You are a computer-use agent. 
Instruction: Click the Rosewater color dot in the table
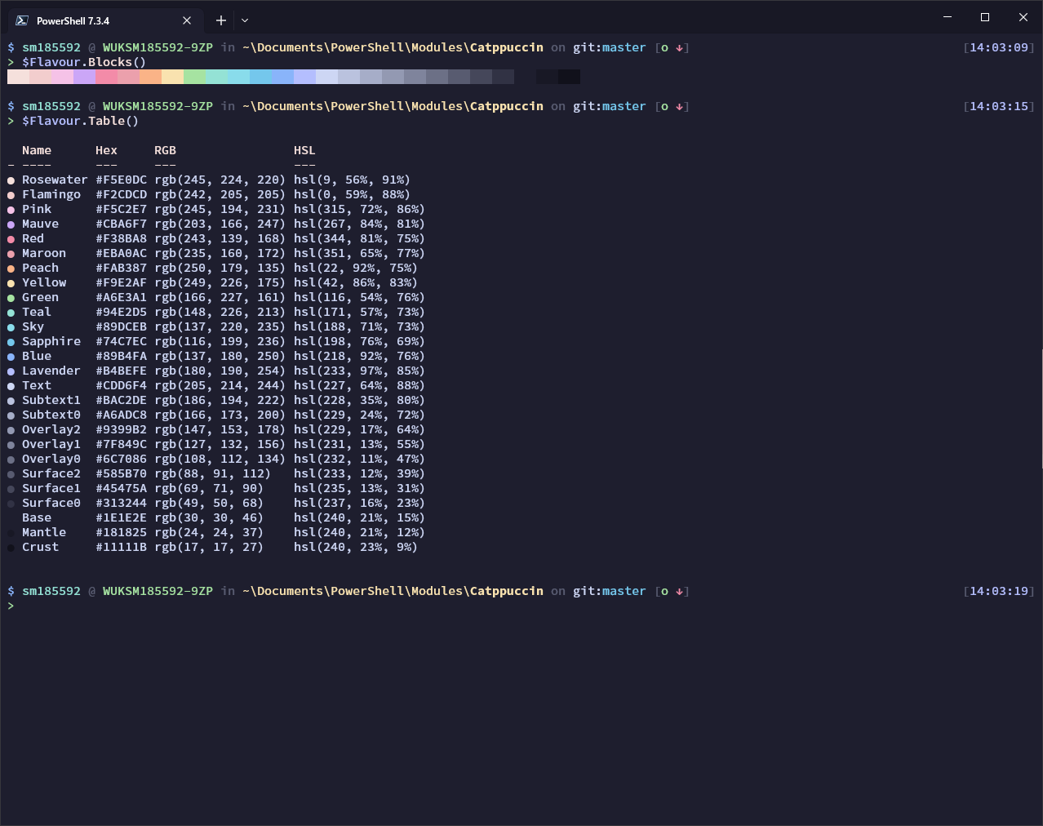[x=10, y=180]
